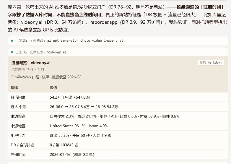Click the channel breakdown starting 自然搜索 2.3%
This screenshot has height=164, width=231.
(114, 116)
